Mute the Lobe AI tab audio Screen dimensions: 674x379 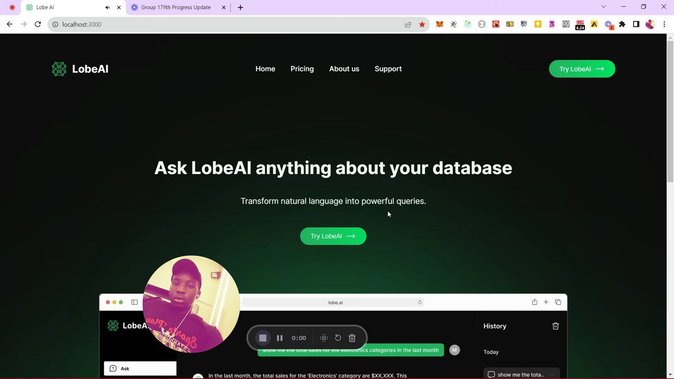pos(107,7)
